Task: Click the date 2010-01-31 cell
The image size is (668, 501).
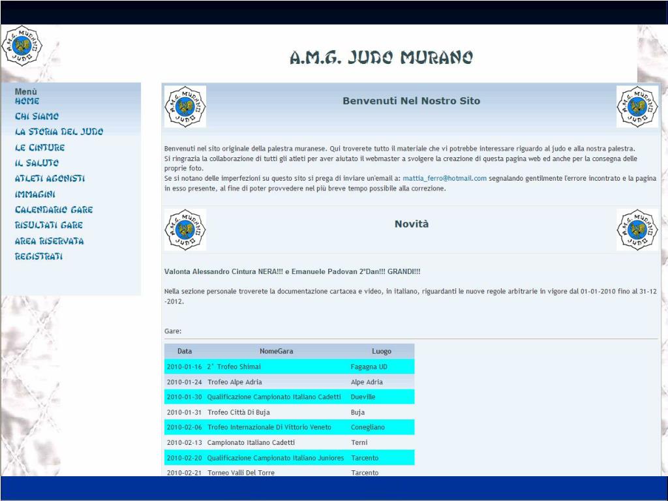Action: (x=184, y=412)
